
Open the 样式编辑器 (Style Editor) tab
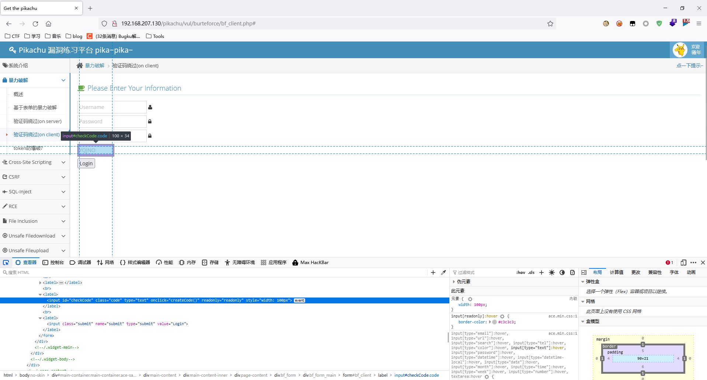[135, 263]
